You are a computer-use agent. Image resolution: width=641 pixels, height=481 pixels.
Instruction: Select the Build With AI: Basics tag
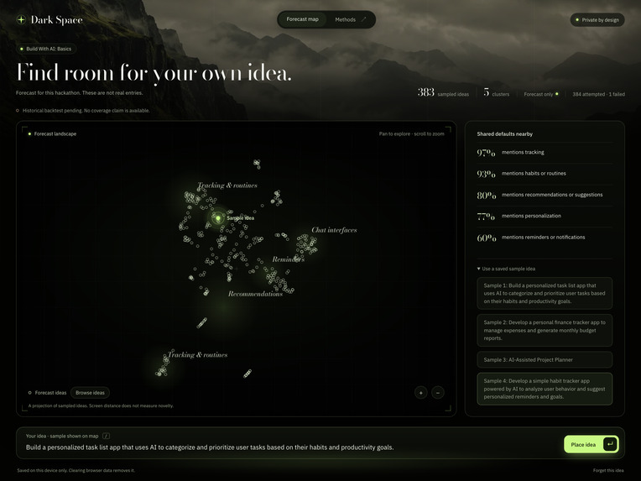(x=46, y=49)
